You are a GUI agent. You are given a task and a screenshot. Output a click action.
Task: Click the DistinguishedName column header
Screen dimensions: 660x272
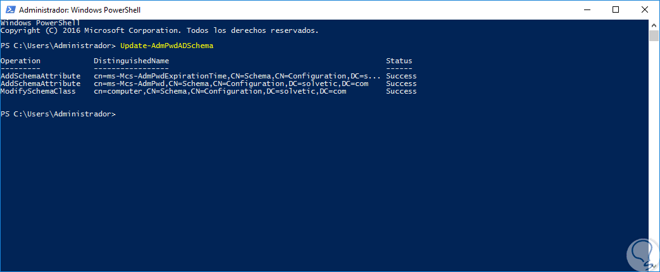tap(131, 61)
